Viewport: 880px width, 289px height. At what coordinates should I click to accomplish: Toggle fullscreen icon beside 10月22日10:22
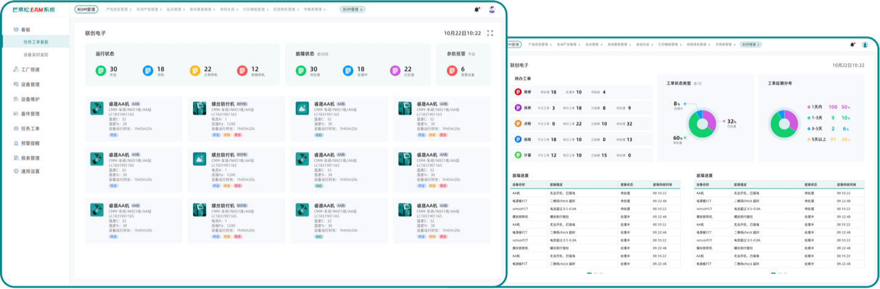(x=490, y=34)
